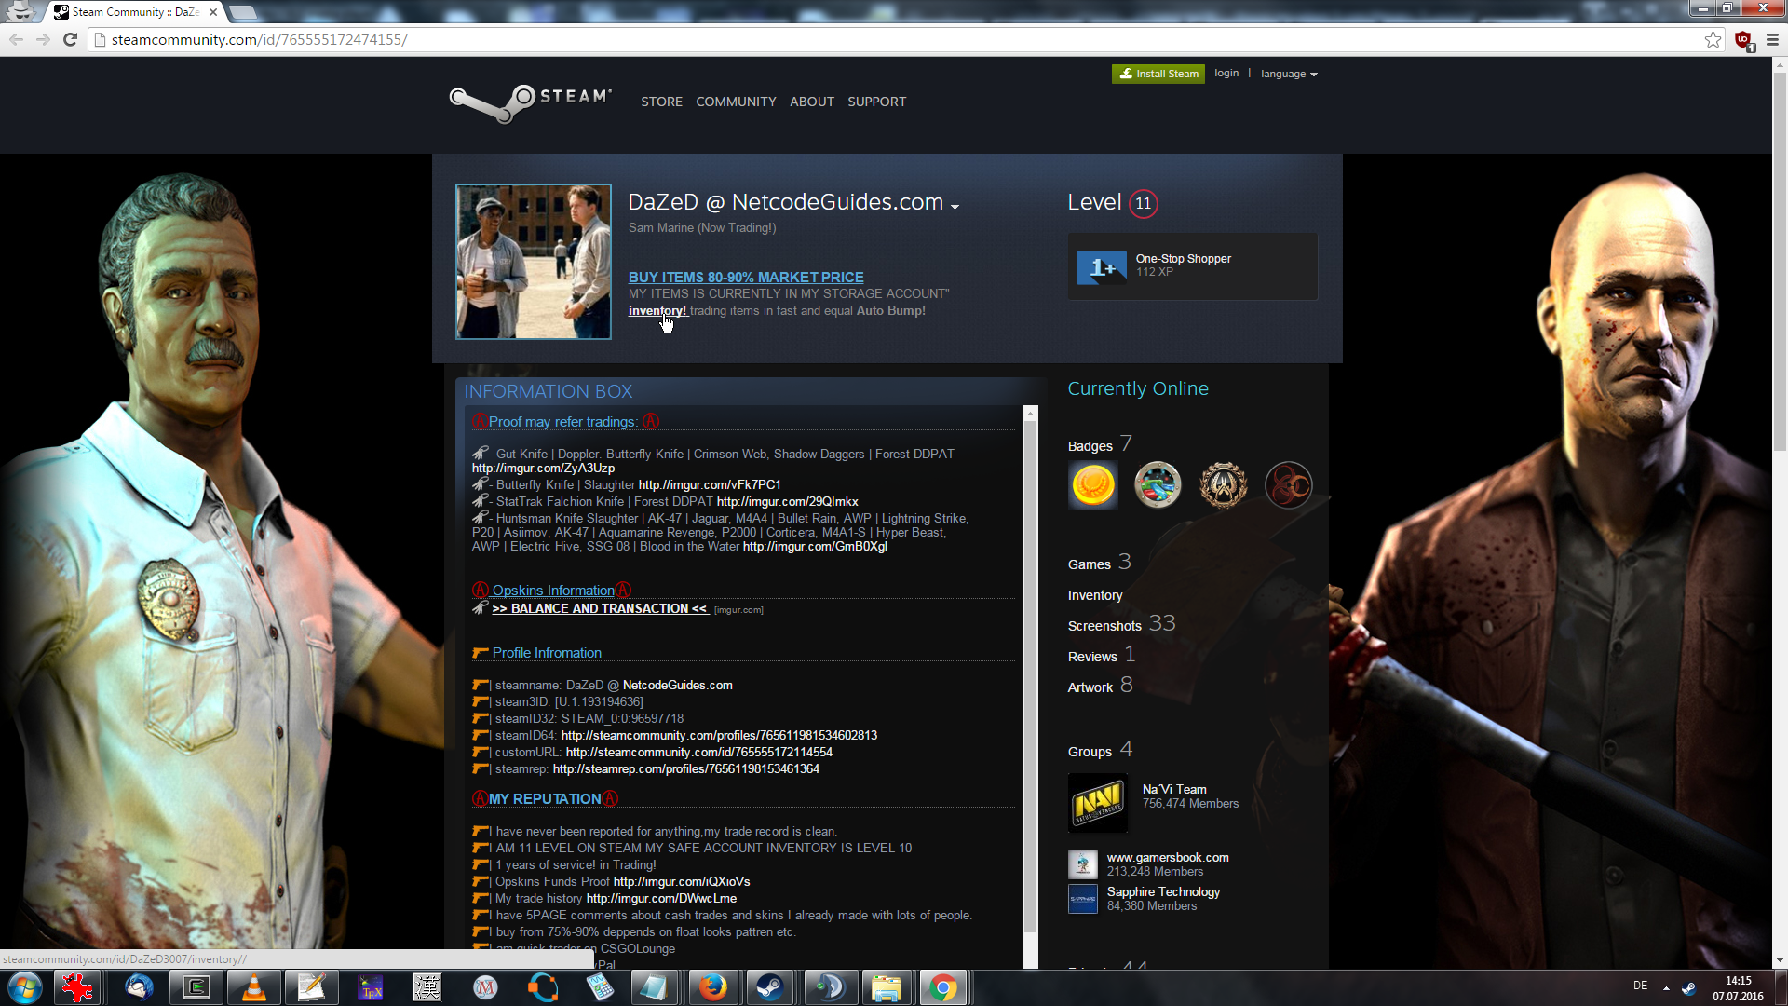The image size is (1788, 1006).
Task: Click the Install Steam button
Action: 1158,74
